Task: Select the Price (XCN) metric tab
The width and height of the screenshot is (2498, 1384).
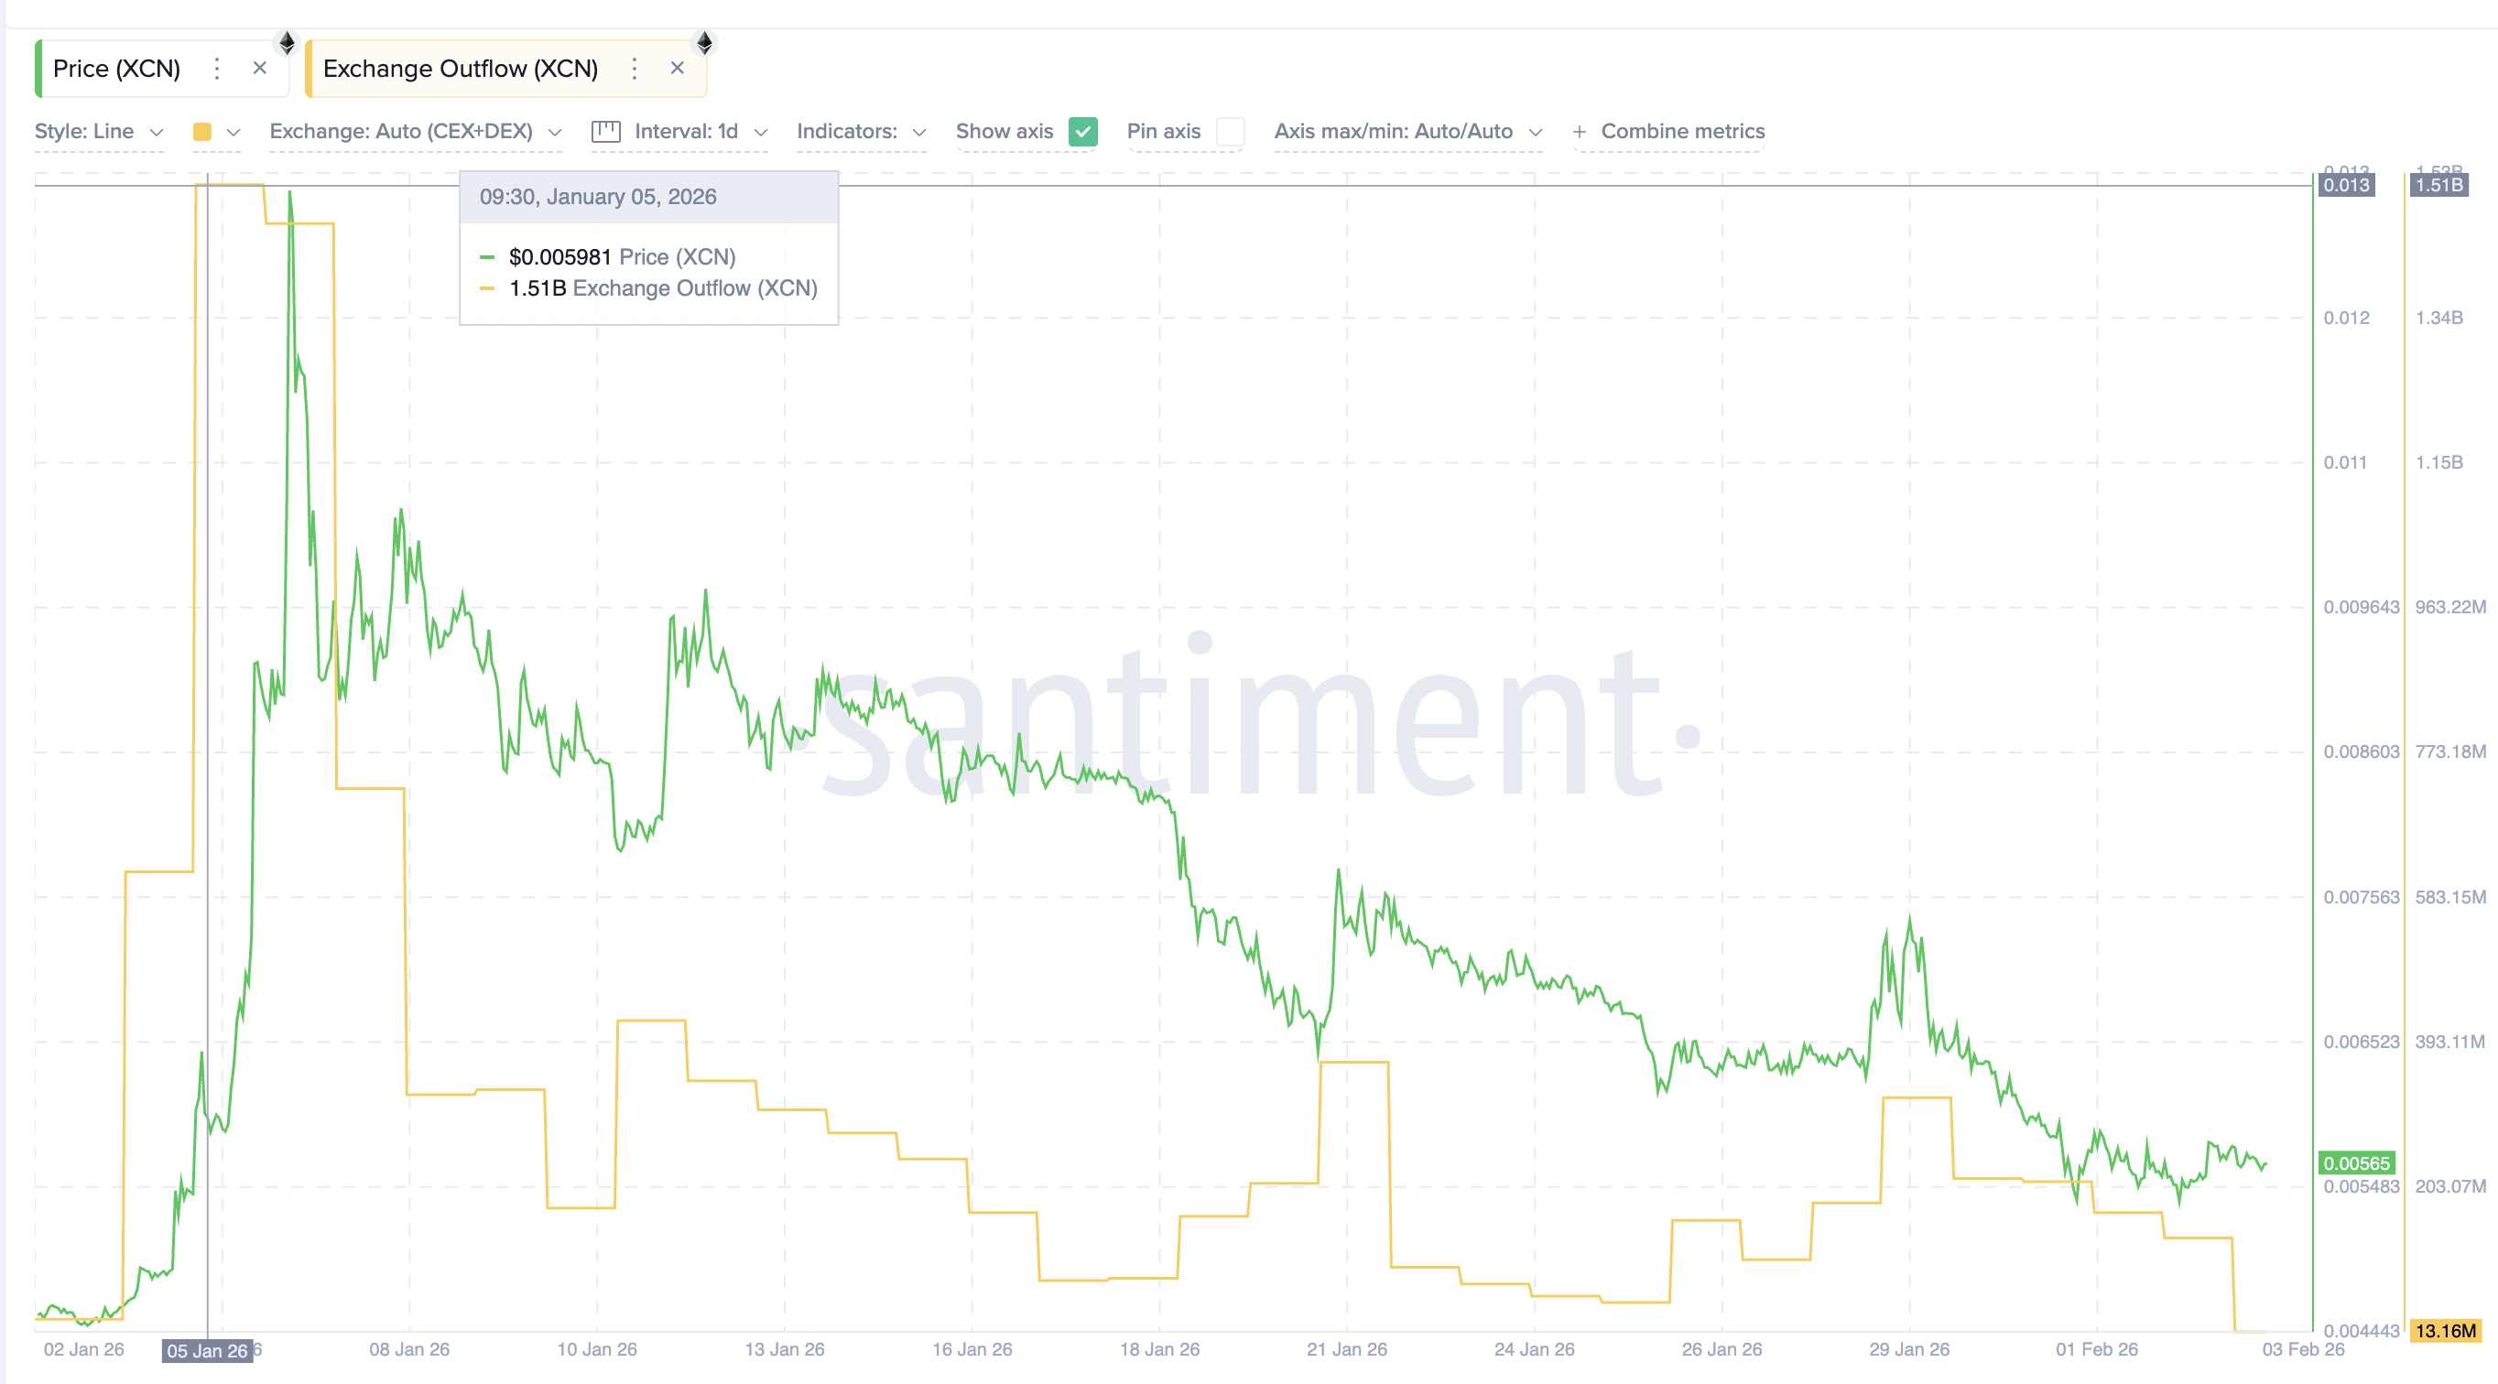Action: pyautogui.click(x=116, y=69)
